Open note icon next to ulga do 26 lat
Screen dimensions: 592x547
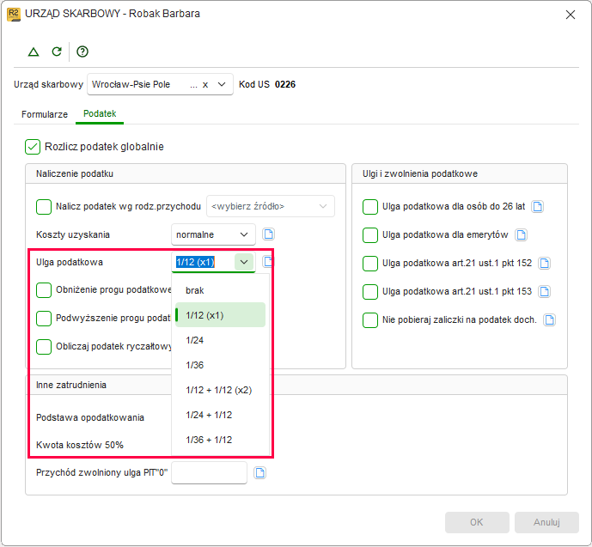(537, 206)
